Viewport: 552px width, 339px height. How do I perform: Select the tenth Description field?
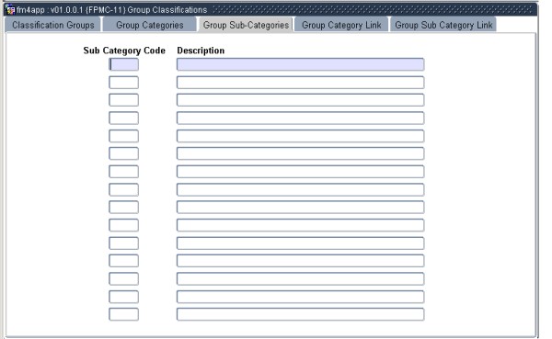[300, 225]
